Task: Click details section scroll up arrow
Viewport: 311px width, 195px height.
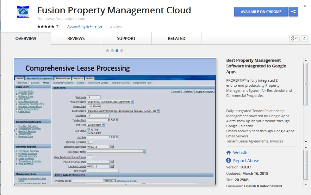Action: pos(306,147)
